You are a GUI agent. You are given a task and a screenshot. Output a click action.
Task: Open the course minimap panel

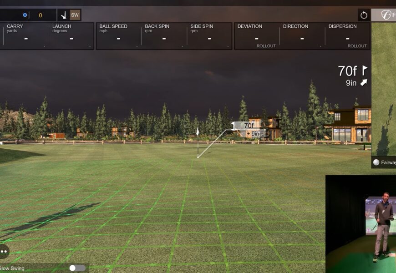point(384,89)
